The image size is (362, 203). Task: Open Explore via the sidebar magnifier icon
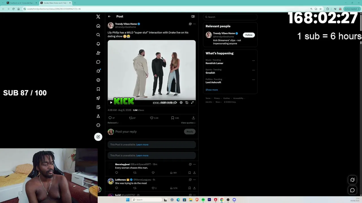[x=98, y=35]
